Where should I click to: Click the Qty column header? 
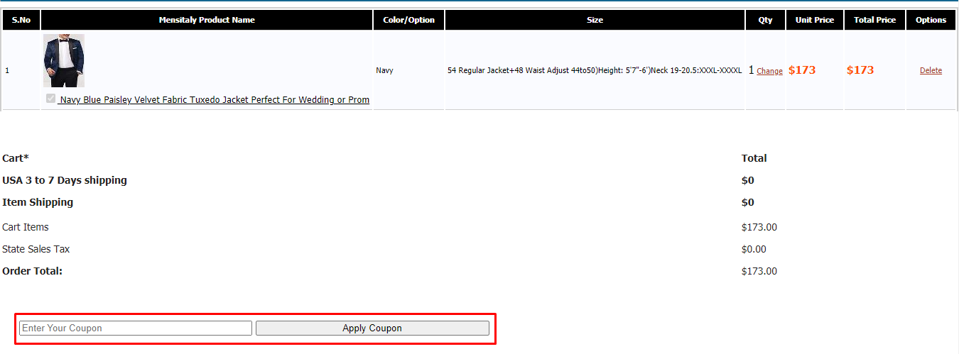[x=765, y=20]
